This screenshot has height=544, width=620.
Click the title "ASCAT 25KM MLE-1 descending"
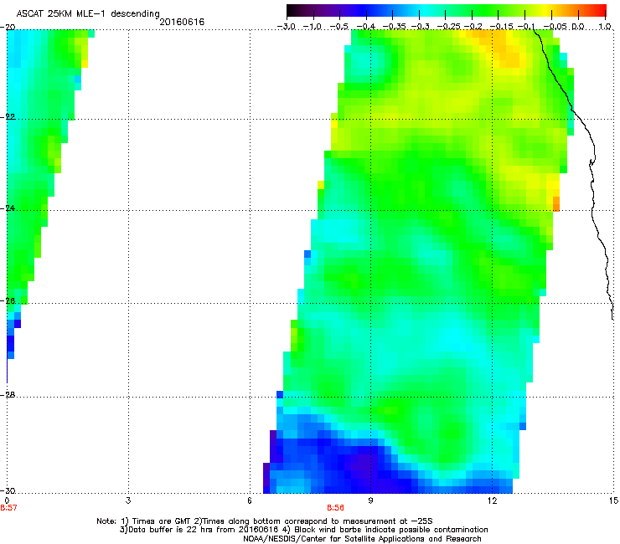[x=88, y=14]
